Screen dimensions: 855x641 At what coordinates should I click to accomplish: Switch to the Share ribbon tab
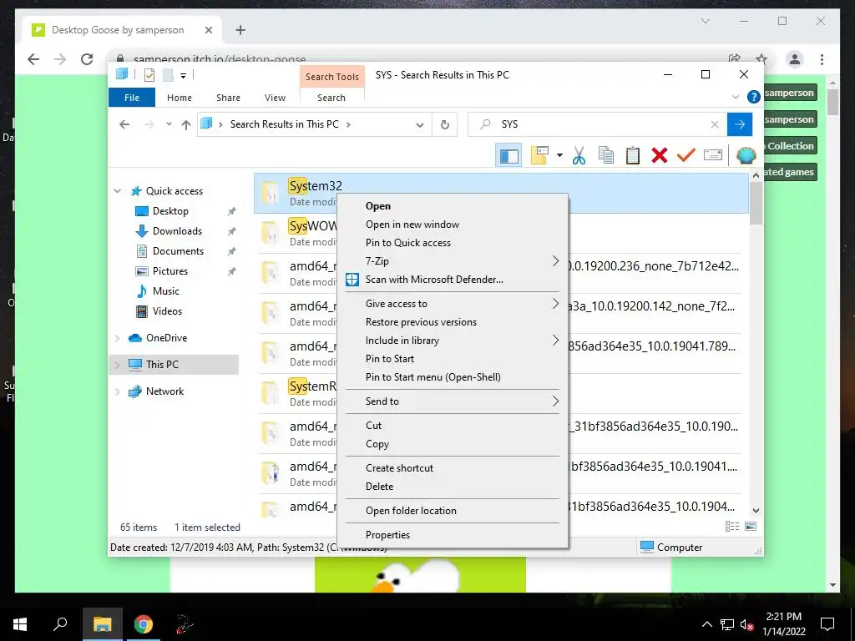click(x=228, y=98)
